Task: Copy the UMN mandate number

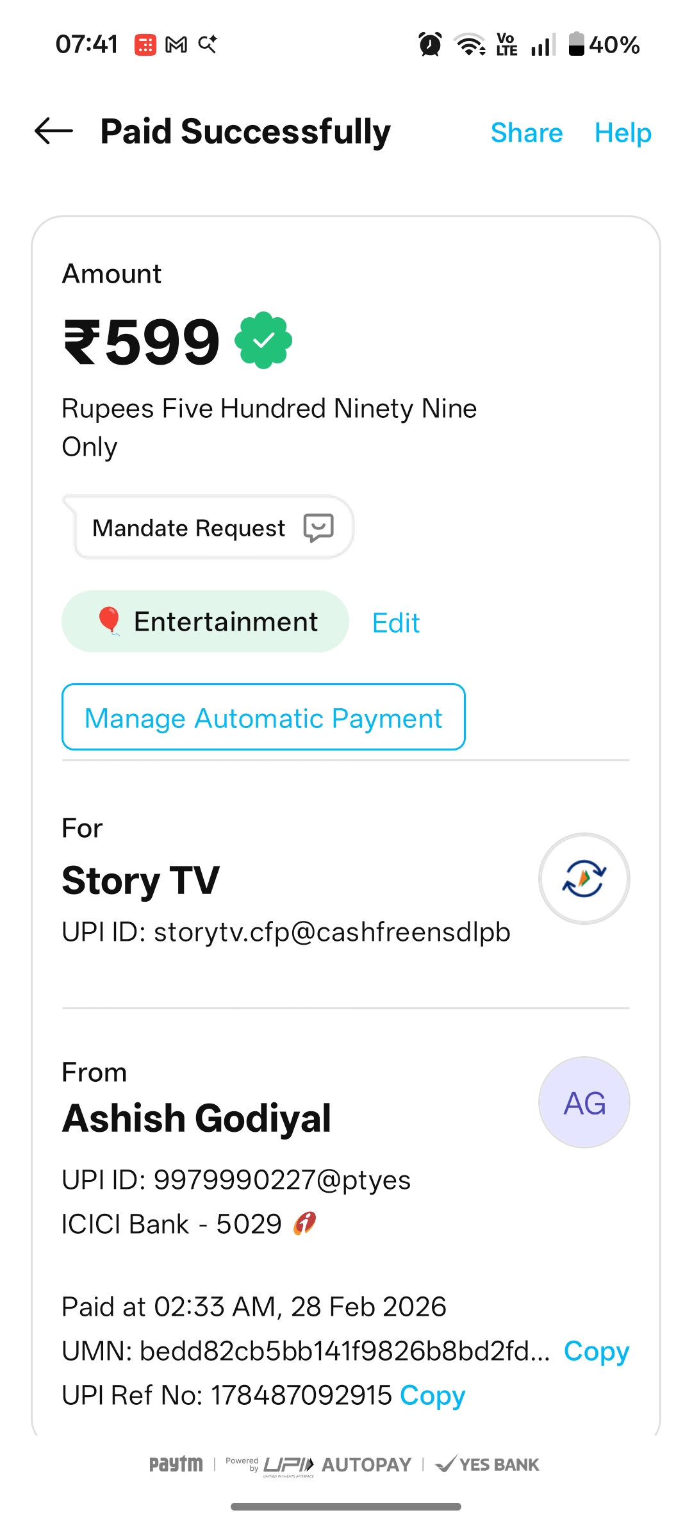Action: (x=596, y=1351)
